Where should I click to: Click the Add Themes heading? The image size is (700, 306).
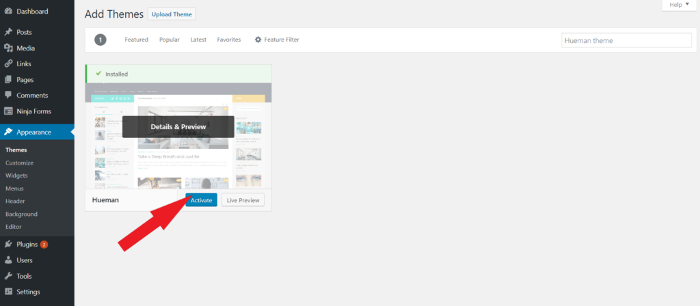tap(113, 14)
